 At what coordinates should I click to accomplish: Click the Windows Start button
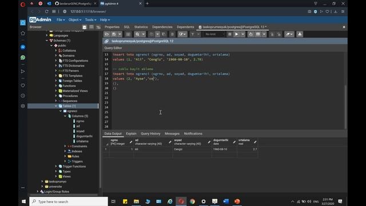[23, 201]
